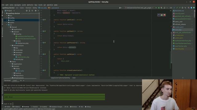Open the Debug tool window
This screenshot has width=197, height=110.
coord(88,107)
